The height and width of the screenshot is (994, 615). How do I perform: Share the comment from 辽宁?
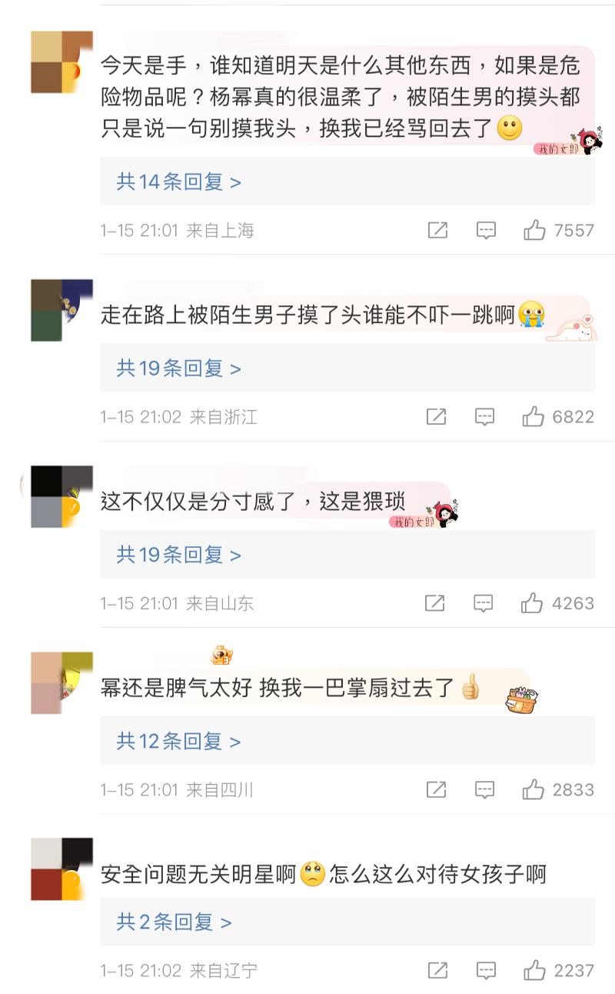coord(437,971)
